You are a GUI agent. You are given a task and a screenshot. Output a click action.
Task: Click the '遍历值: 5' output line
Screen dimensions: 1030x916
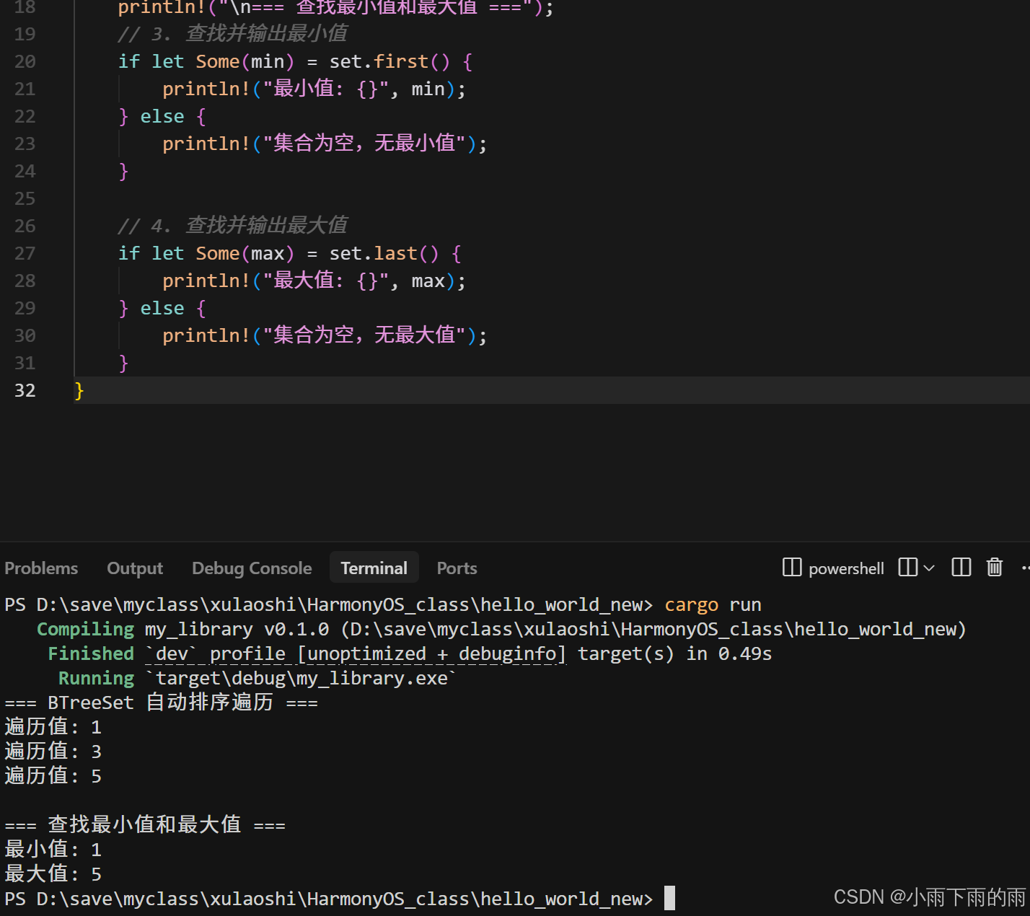click(x=53, y=776)
